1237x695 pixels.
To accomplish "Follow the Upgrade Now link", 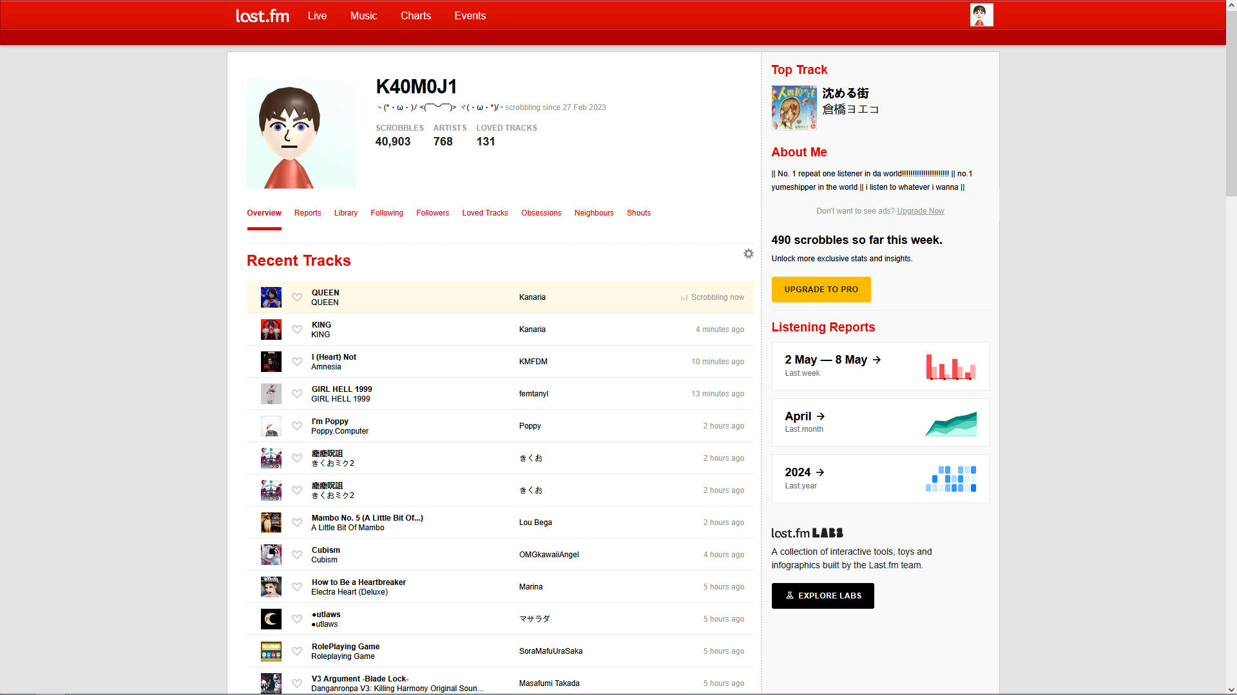I will [920, 211].
